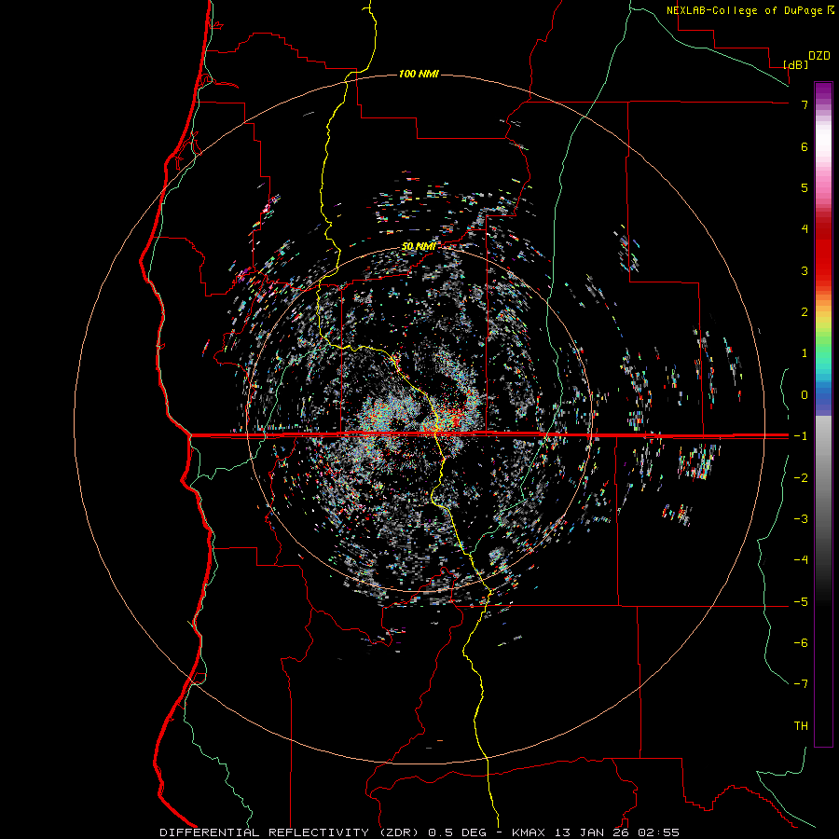Click the [dB] unit label

pos(796,65)
